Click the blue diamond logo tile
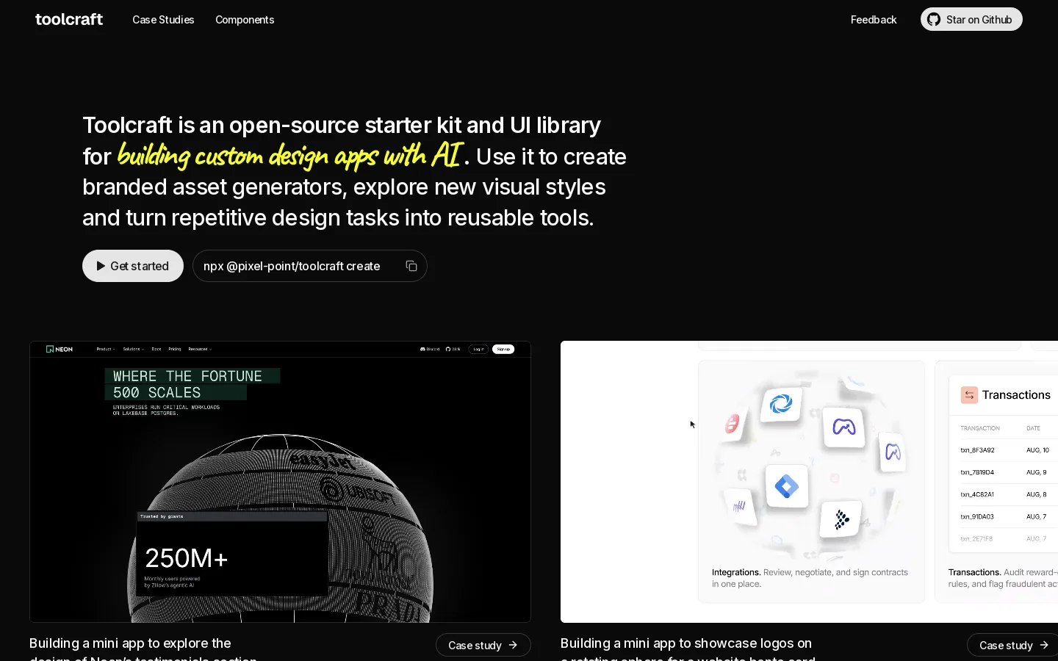This screenshot has width=1058, height=661. tap(787, 486)
